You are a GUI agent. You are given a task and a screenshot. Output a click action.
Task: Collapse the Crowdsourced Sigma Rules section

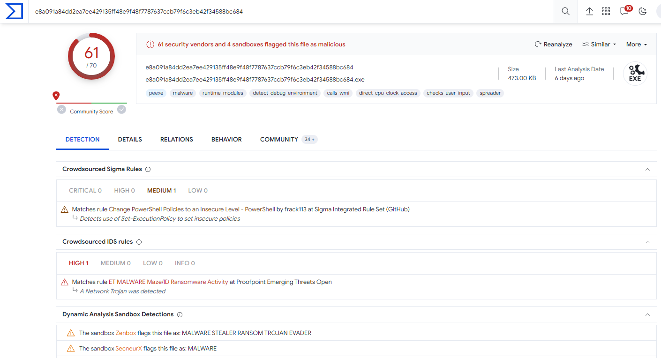click(x=647, y=169)
